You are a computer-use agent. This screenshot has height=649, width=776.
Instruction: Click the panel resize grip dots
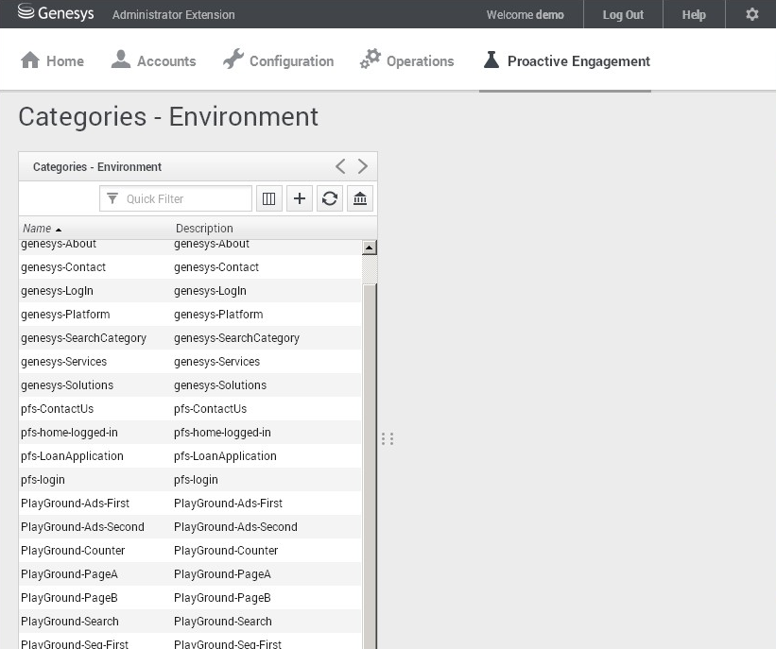388,438
